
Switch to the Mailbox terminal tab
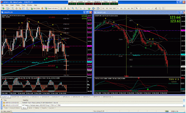[x=37, y=108]
